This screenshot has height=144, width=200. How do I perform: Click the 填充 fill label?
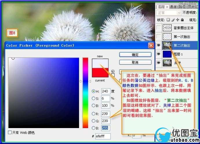pyautogui.click(x=193, y=20)
